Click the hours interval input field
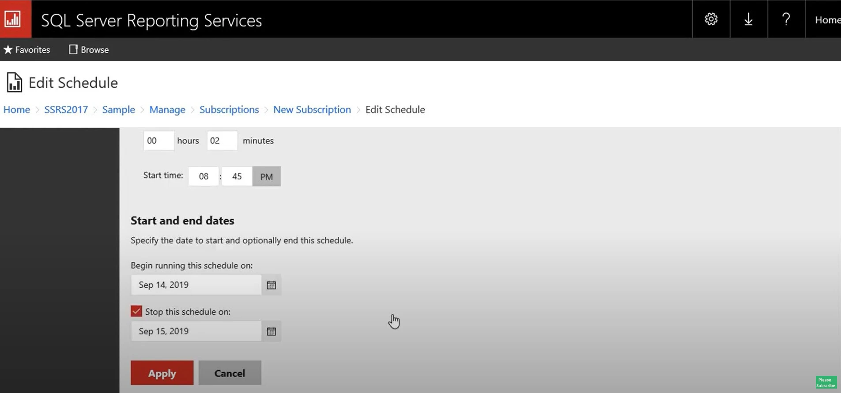Viewport: 841px width, 393px height. point(158,141)
